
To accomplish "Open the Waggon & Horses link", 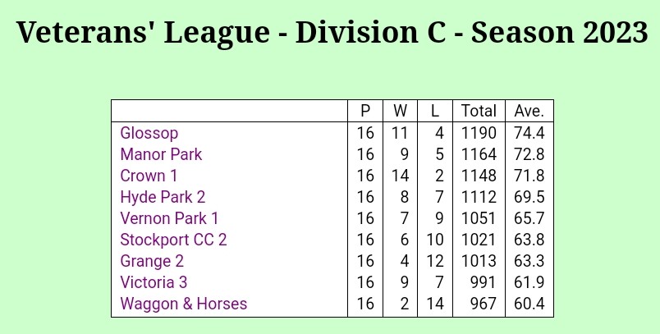I will 183,304.
